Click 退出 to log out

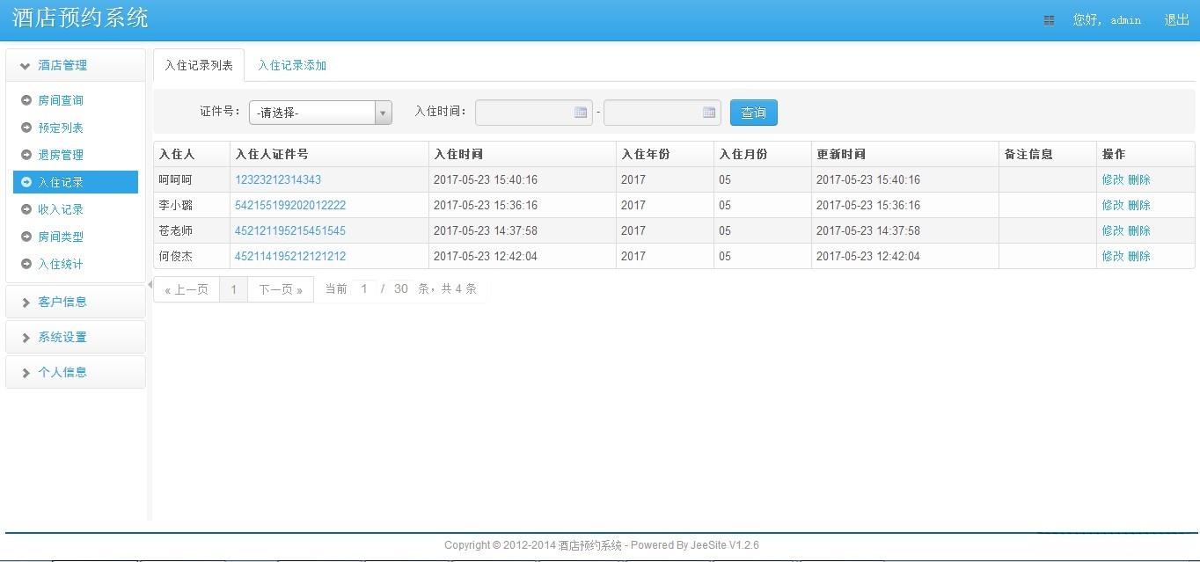click(1176, 20)
